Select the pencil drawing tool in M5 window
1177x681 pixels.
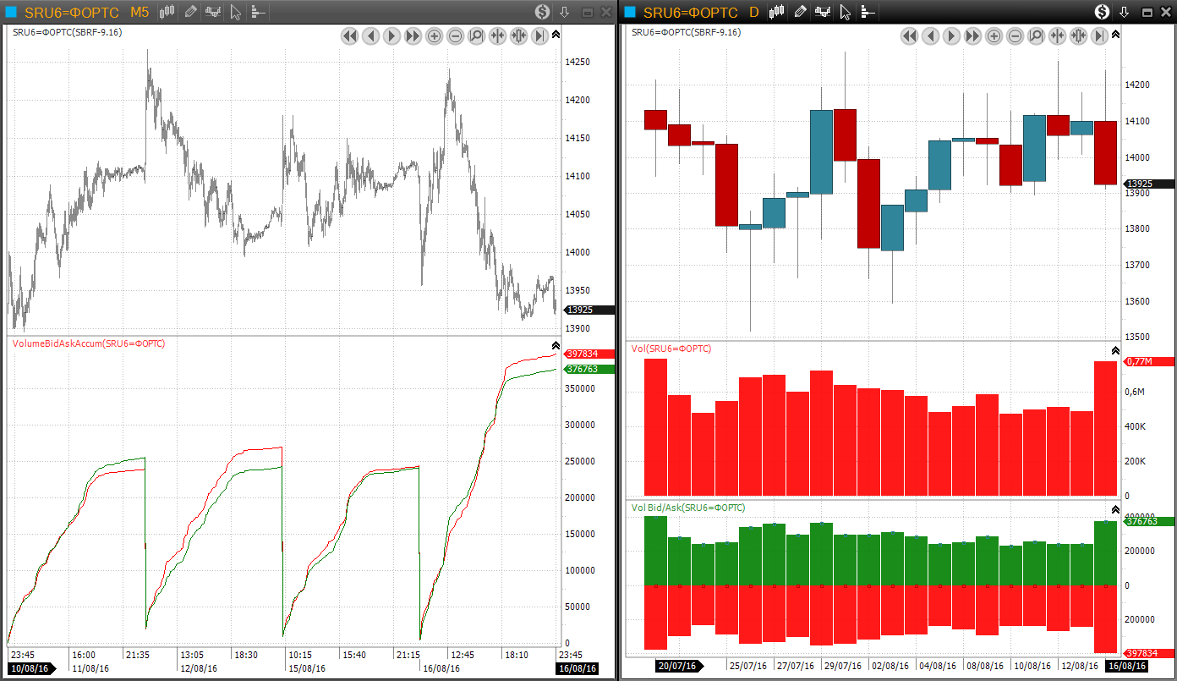pos(190,12)
